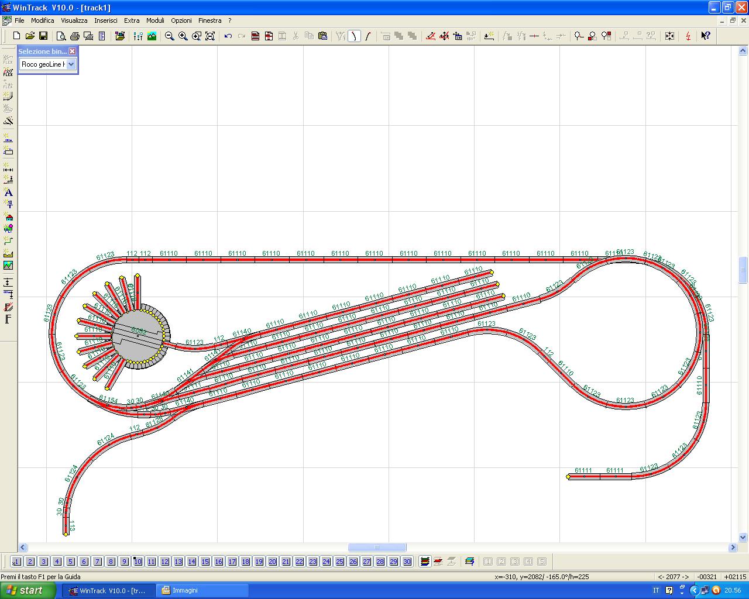This screenshot has width=749, height=599.
Task: Click the undo arrow icon
Action: point(228,36)
